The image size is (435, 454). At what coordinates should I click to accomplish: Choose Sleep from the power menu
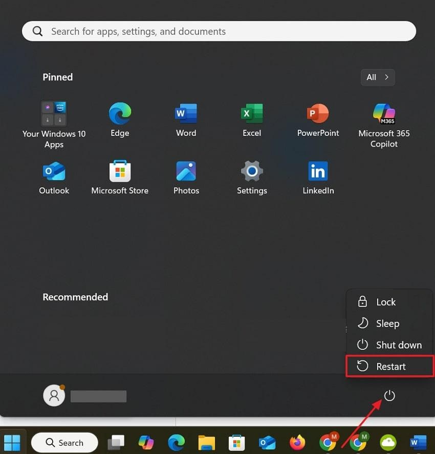[389, 323]
